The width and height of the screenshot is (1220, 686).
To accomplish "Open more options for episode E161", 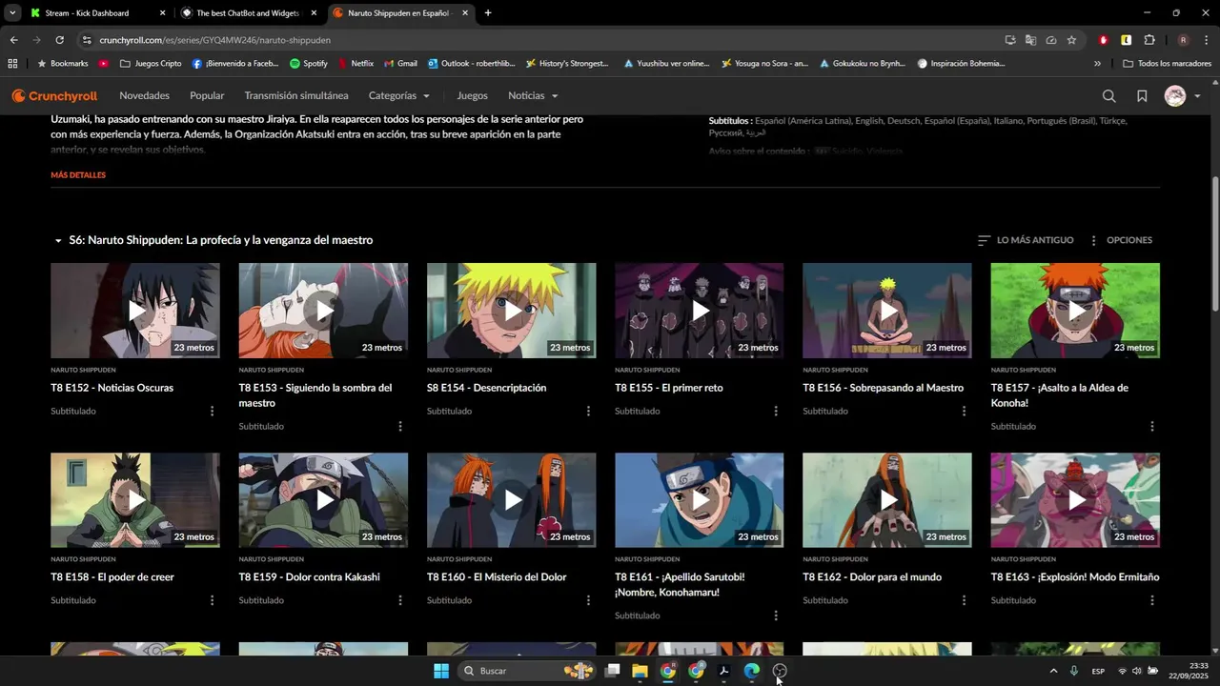I will (776, 615).
